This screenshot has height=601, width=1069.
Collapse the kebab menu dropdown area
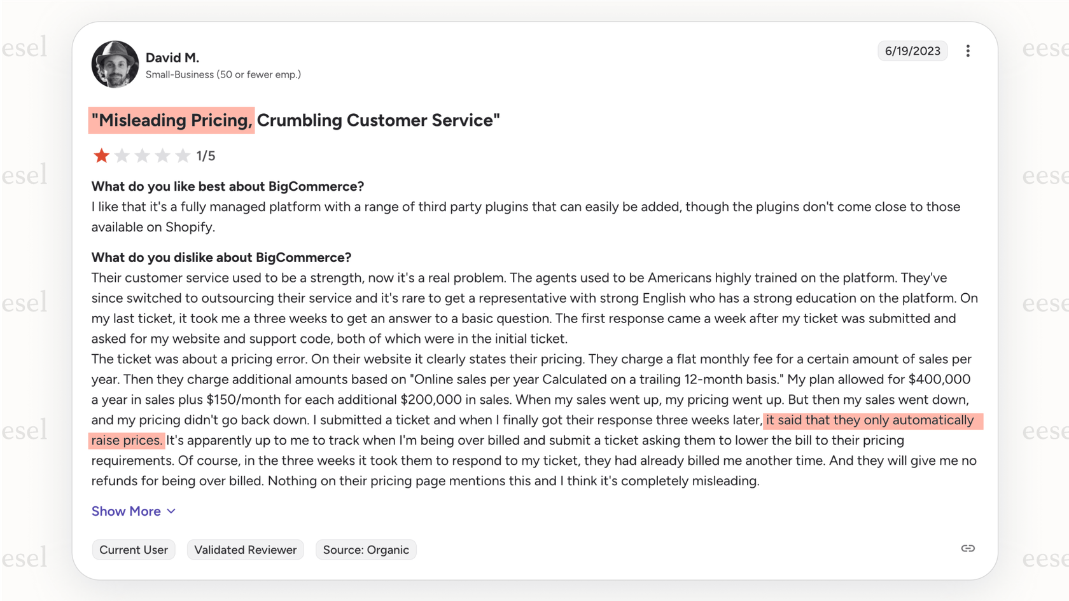968,51
